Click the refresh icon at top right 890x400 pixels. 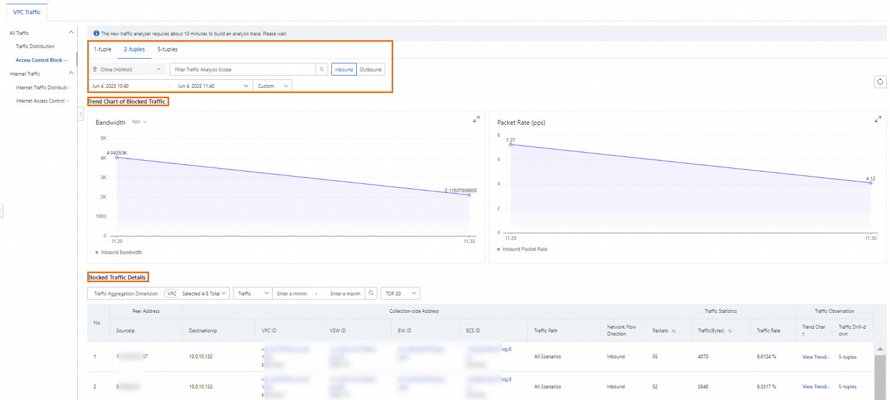[x=880, y=82]
